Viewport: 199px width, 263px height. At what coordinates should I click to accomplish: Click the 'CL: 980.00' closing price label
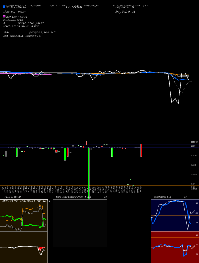point(74,7)
